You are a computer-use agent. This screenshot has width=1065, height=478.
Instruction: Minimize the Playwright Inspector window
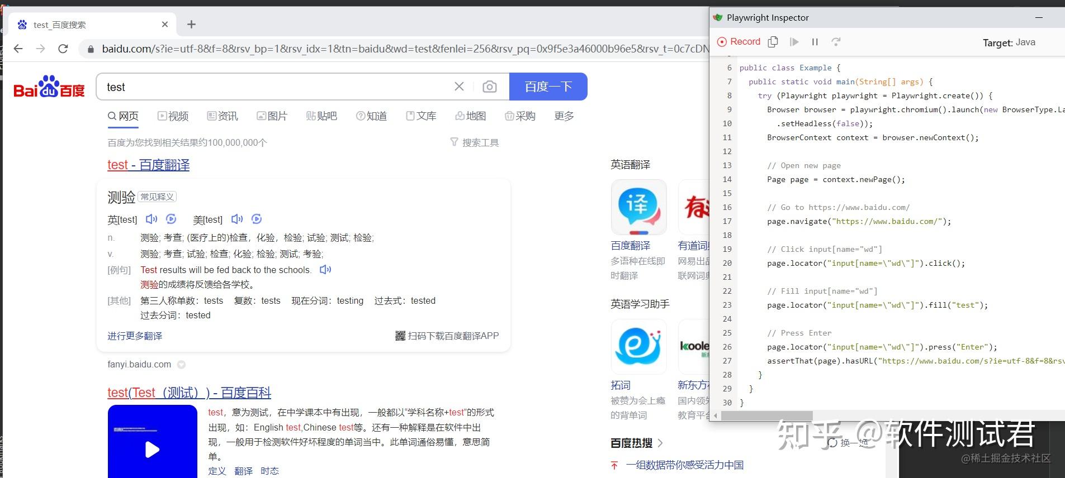[x=1039, y=17]
